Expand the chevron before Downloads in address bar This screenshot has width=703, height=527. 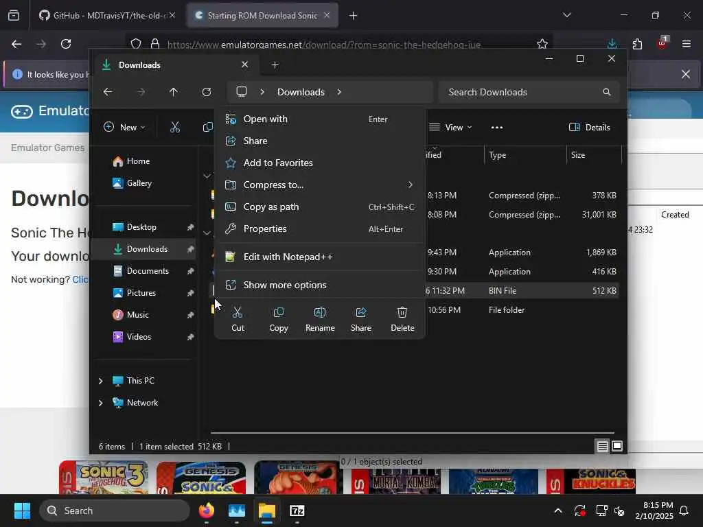(262, 93)
